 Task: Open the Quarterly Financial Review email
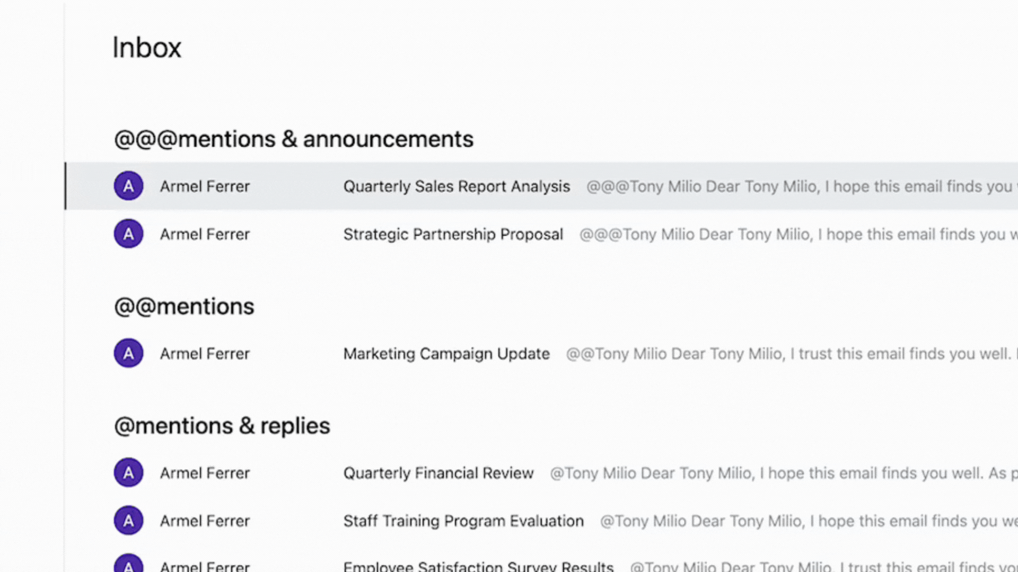pyautogui.click(x=438, y=473)
